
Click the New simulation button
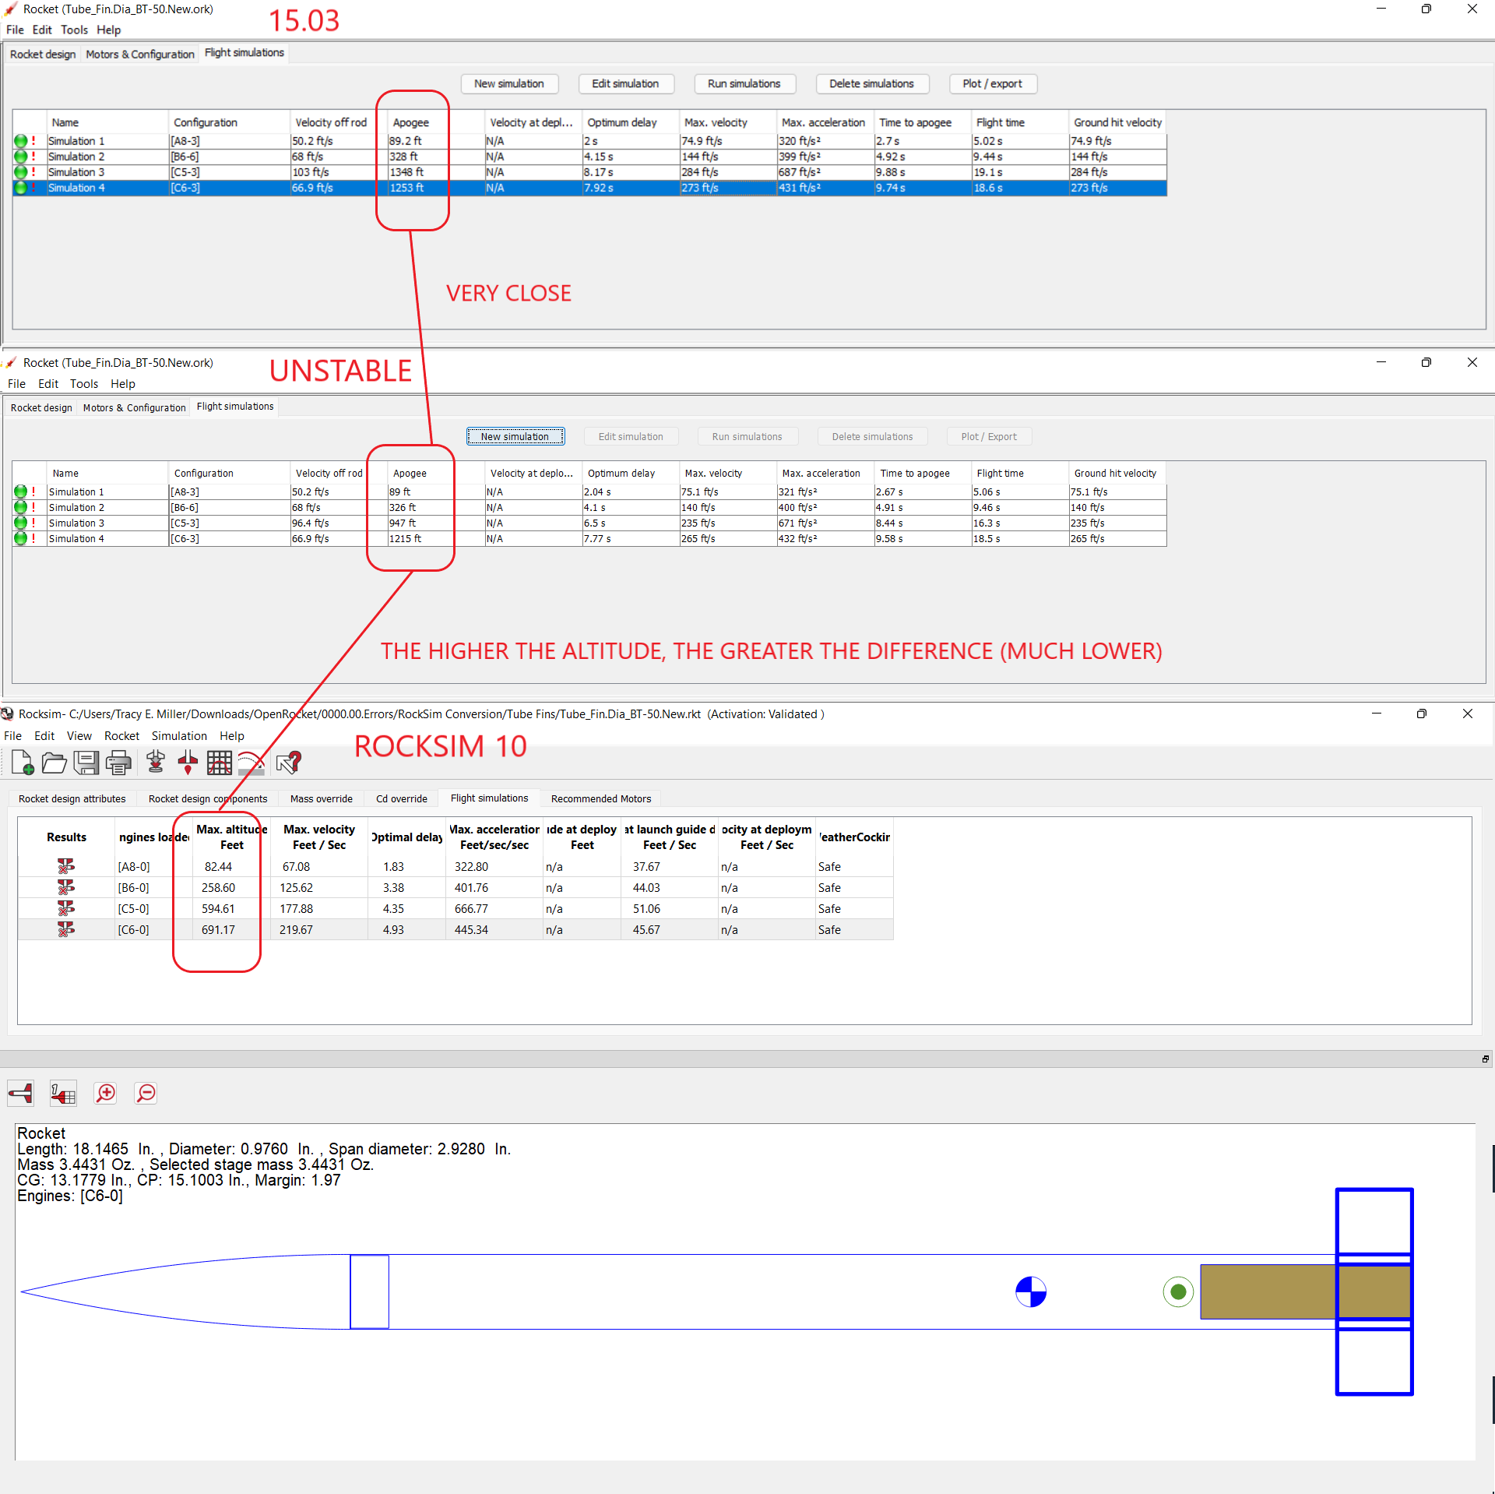coord(509,83)
